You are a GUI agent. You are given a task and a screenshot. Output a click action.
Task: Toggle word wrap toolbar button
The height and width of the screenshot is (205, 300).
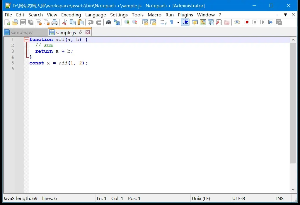[x=163, y=22]
